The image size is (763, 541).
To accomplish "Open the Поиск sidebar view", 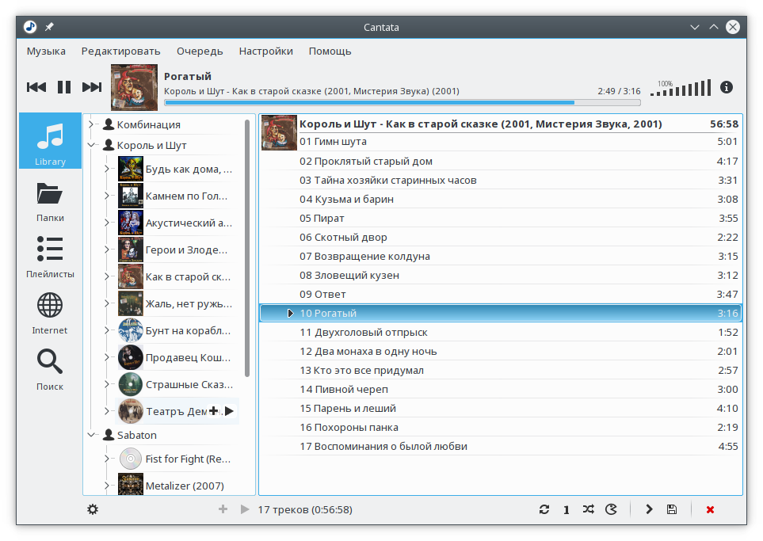I will coord(50,370).
